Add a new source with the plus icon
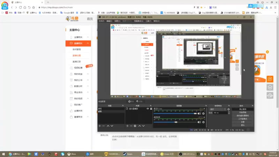The width and height of the screenshot is (279, 157). (127, 126)
